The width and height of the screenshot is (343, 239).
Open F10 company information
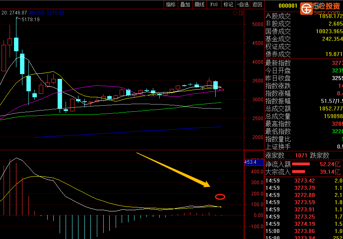click(x=214, y=4)
